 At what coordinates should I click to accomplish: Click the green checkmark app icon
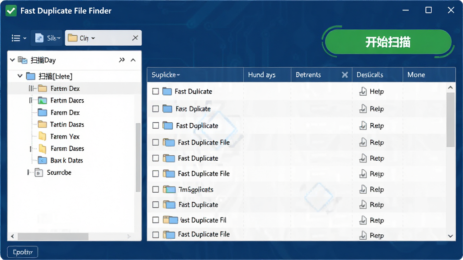11,11
